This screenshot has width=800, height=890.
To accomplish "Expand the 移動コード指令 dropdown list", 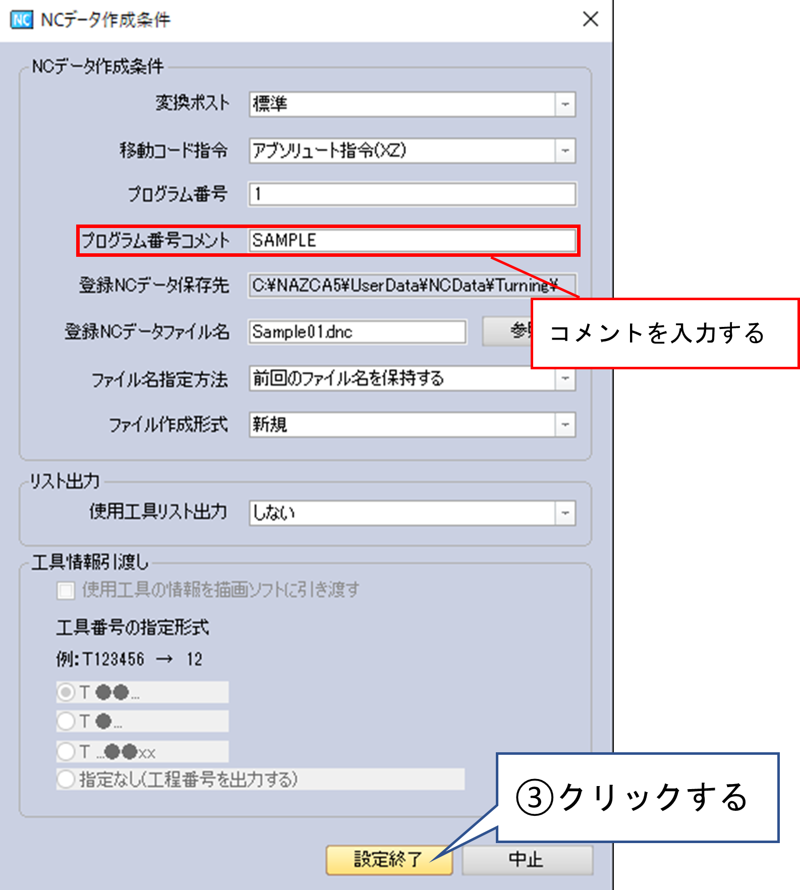I will coord(565,151).
